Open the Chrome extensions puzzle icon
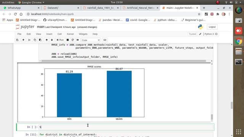This screenshot has width=244, height=137. pos(218,14)
